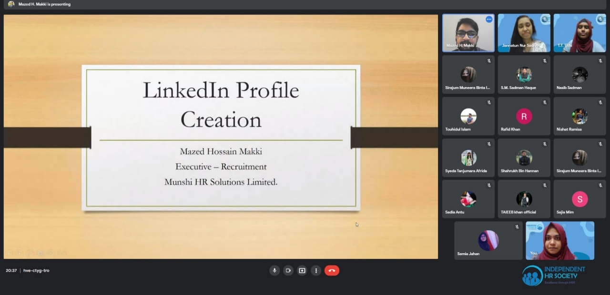Click the 'Rafid Khan' name label
Image resolution: width=610 pixels, height=295 pixels.
click(510, 129)
